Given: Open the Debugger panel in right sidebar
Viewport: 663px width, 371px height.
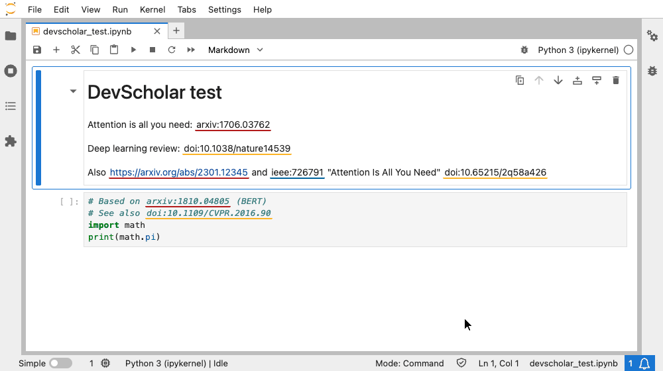Looking at the screenshot, I should click(652, 71).
